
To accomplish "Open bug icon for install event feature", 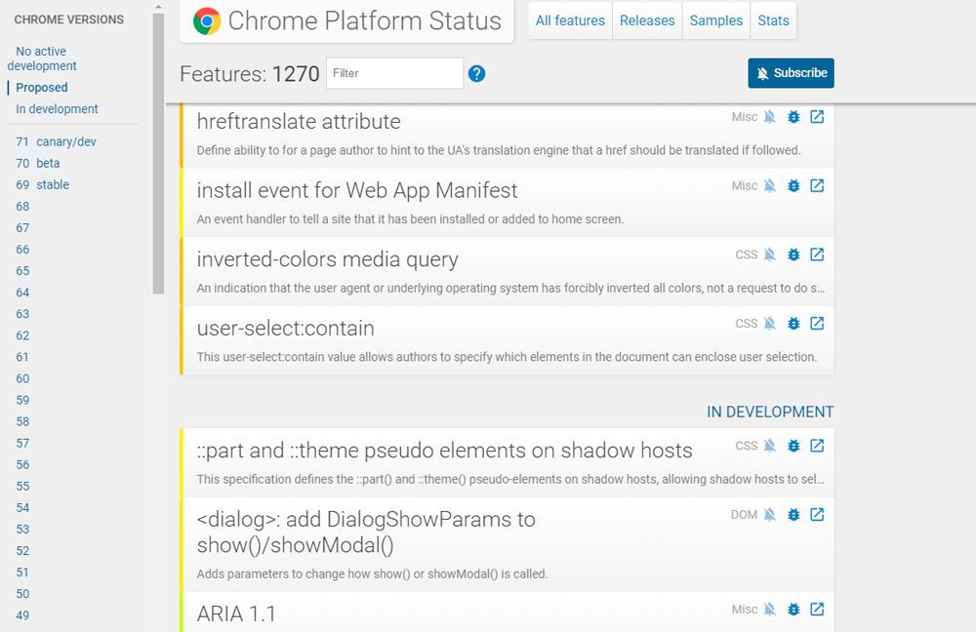I will pyautogui.click(x=793, y=186).
